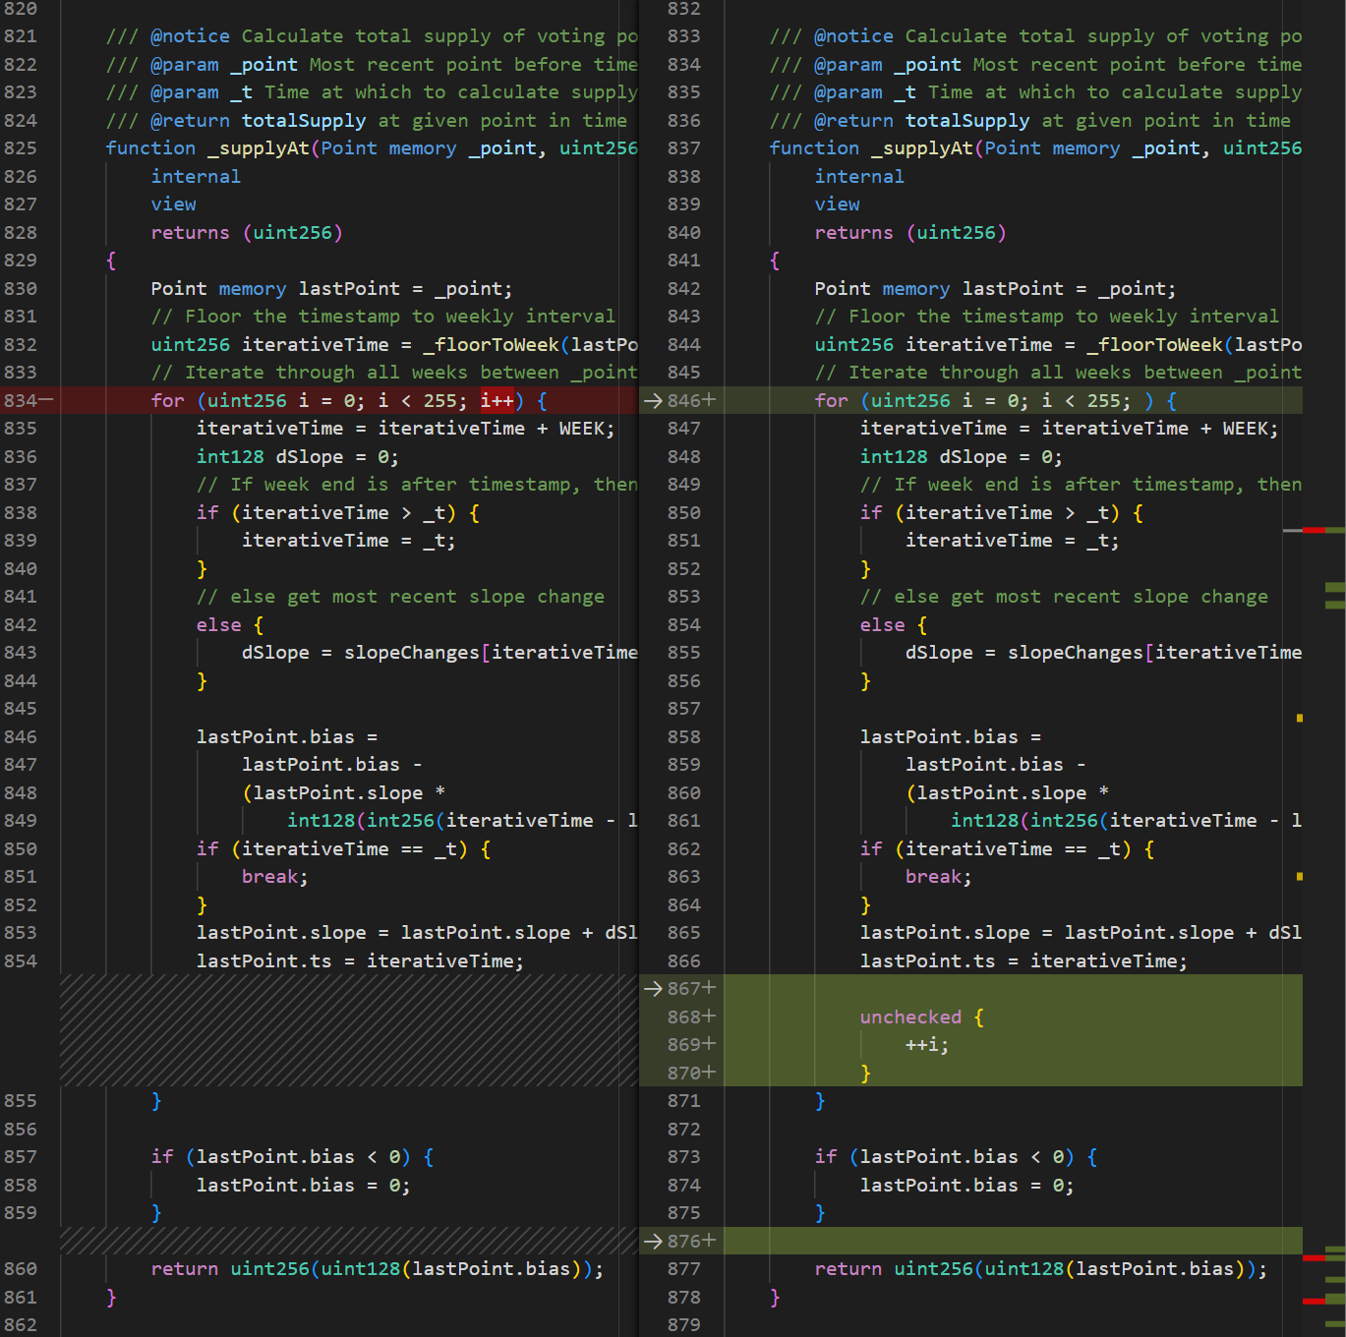Click 'lastPoint.ts = iterativeTime;' on right line 866
This screenshot has width=1346, height=1337.
pos(1024,960)
